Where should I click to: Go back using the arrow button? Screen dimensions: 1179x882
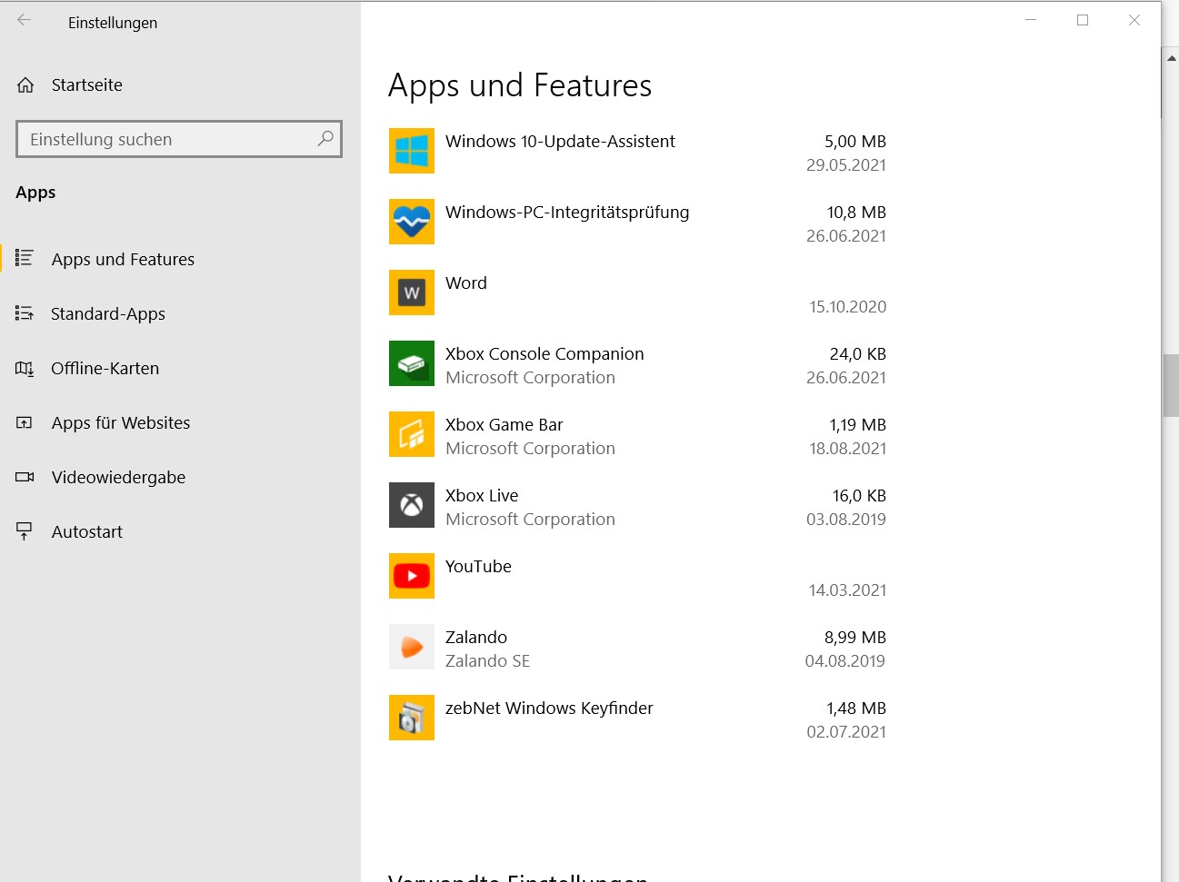point(25,20)
